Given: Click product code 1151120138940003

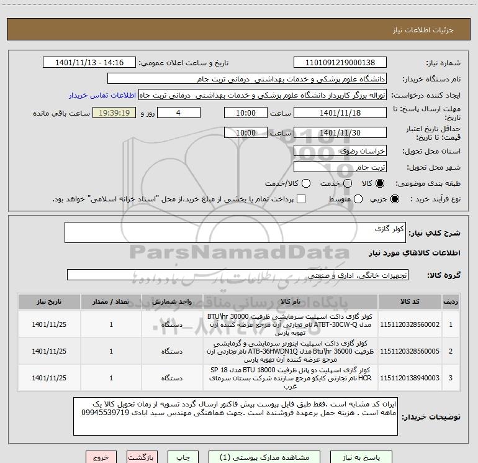Looking at the screenshot, I should 410,378.
